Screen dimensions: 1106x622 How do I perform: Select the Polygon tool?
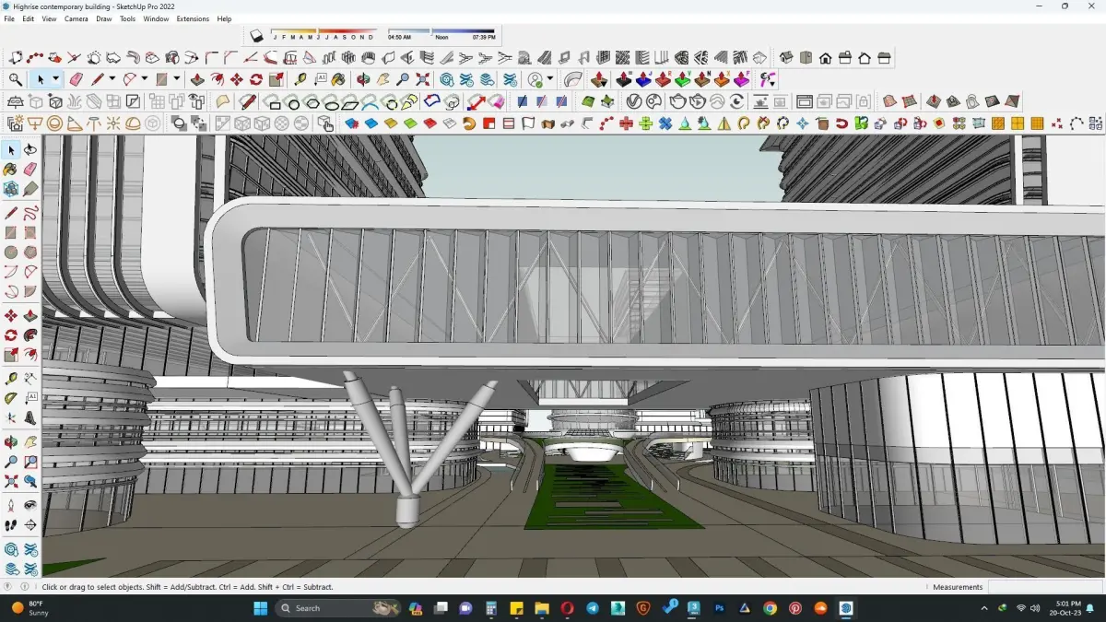pyautogui.click(x=30, y=252)
